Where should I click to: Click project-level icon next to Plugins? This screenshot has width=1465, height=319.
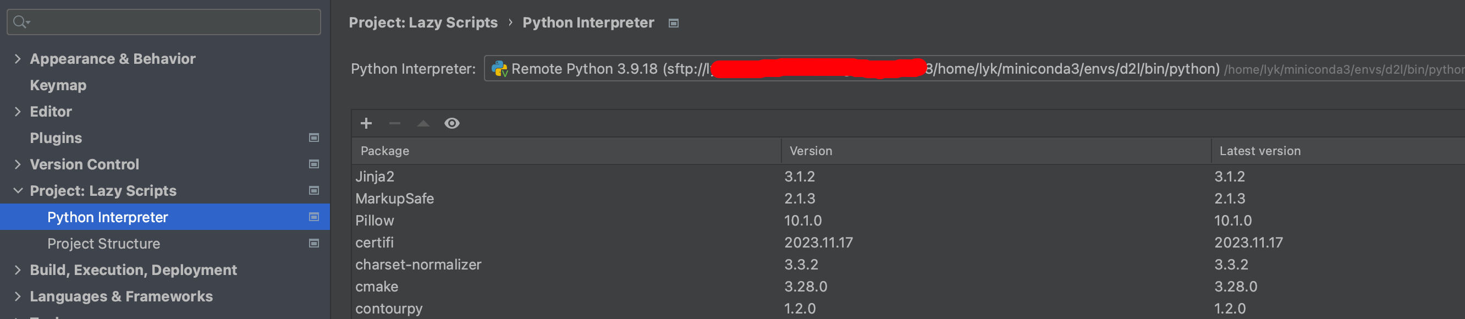click(314, 137)
